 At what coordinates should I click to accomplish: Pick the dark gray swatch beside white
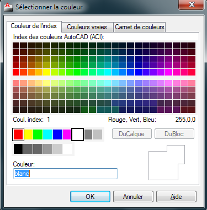click(88, 134)
